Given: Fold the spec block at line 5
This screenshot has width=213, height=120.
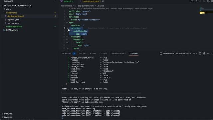Looking at the screenshot, I should 67,23.
